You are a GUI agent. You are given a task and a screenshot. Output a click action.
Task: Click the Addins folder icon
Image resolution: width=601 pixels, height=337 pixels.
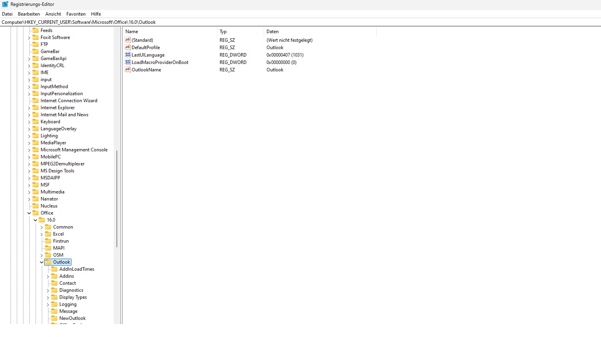coord(54,276)
